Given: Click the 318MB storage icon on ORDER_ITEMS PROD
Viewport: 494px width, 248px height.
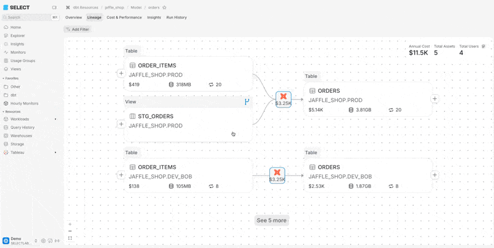Looking at the screenshot, I should pos(172,85).
